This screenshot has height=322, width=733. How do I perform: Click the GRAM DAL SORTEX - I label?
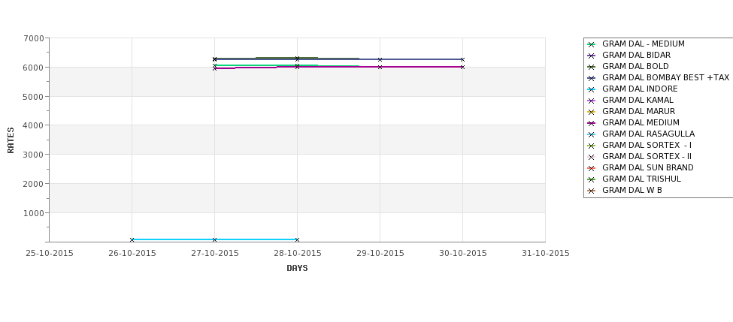[647, 146]
